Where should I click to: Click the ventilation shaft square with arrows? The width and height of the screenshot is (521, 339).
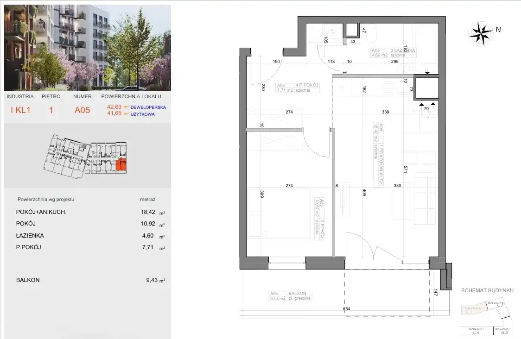tap(426, 87)
